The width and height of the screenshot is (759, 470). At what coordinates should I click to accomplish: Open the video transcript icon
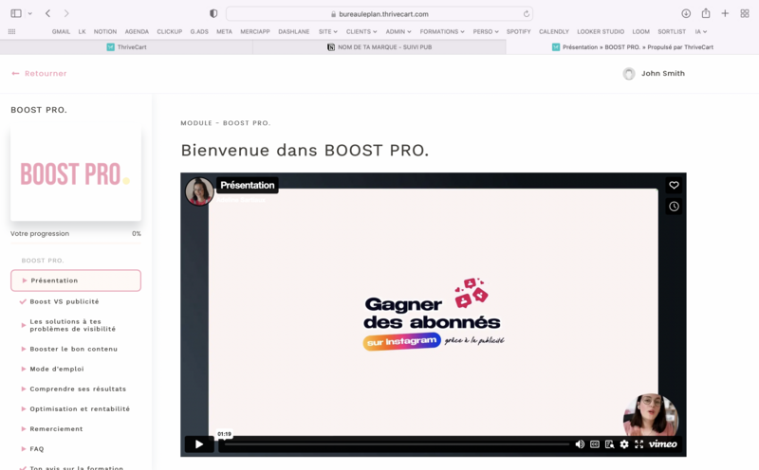[x=609, y=443]
